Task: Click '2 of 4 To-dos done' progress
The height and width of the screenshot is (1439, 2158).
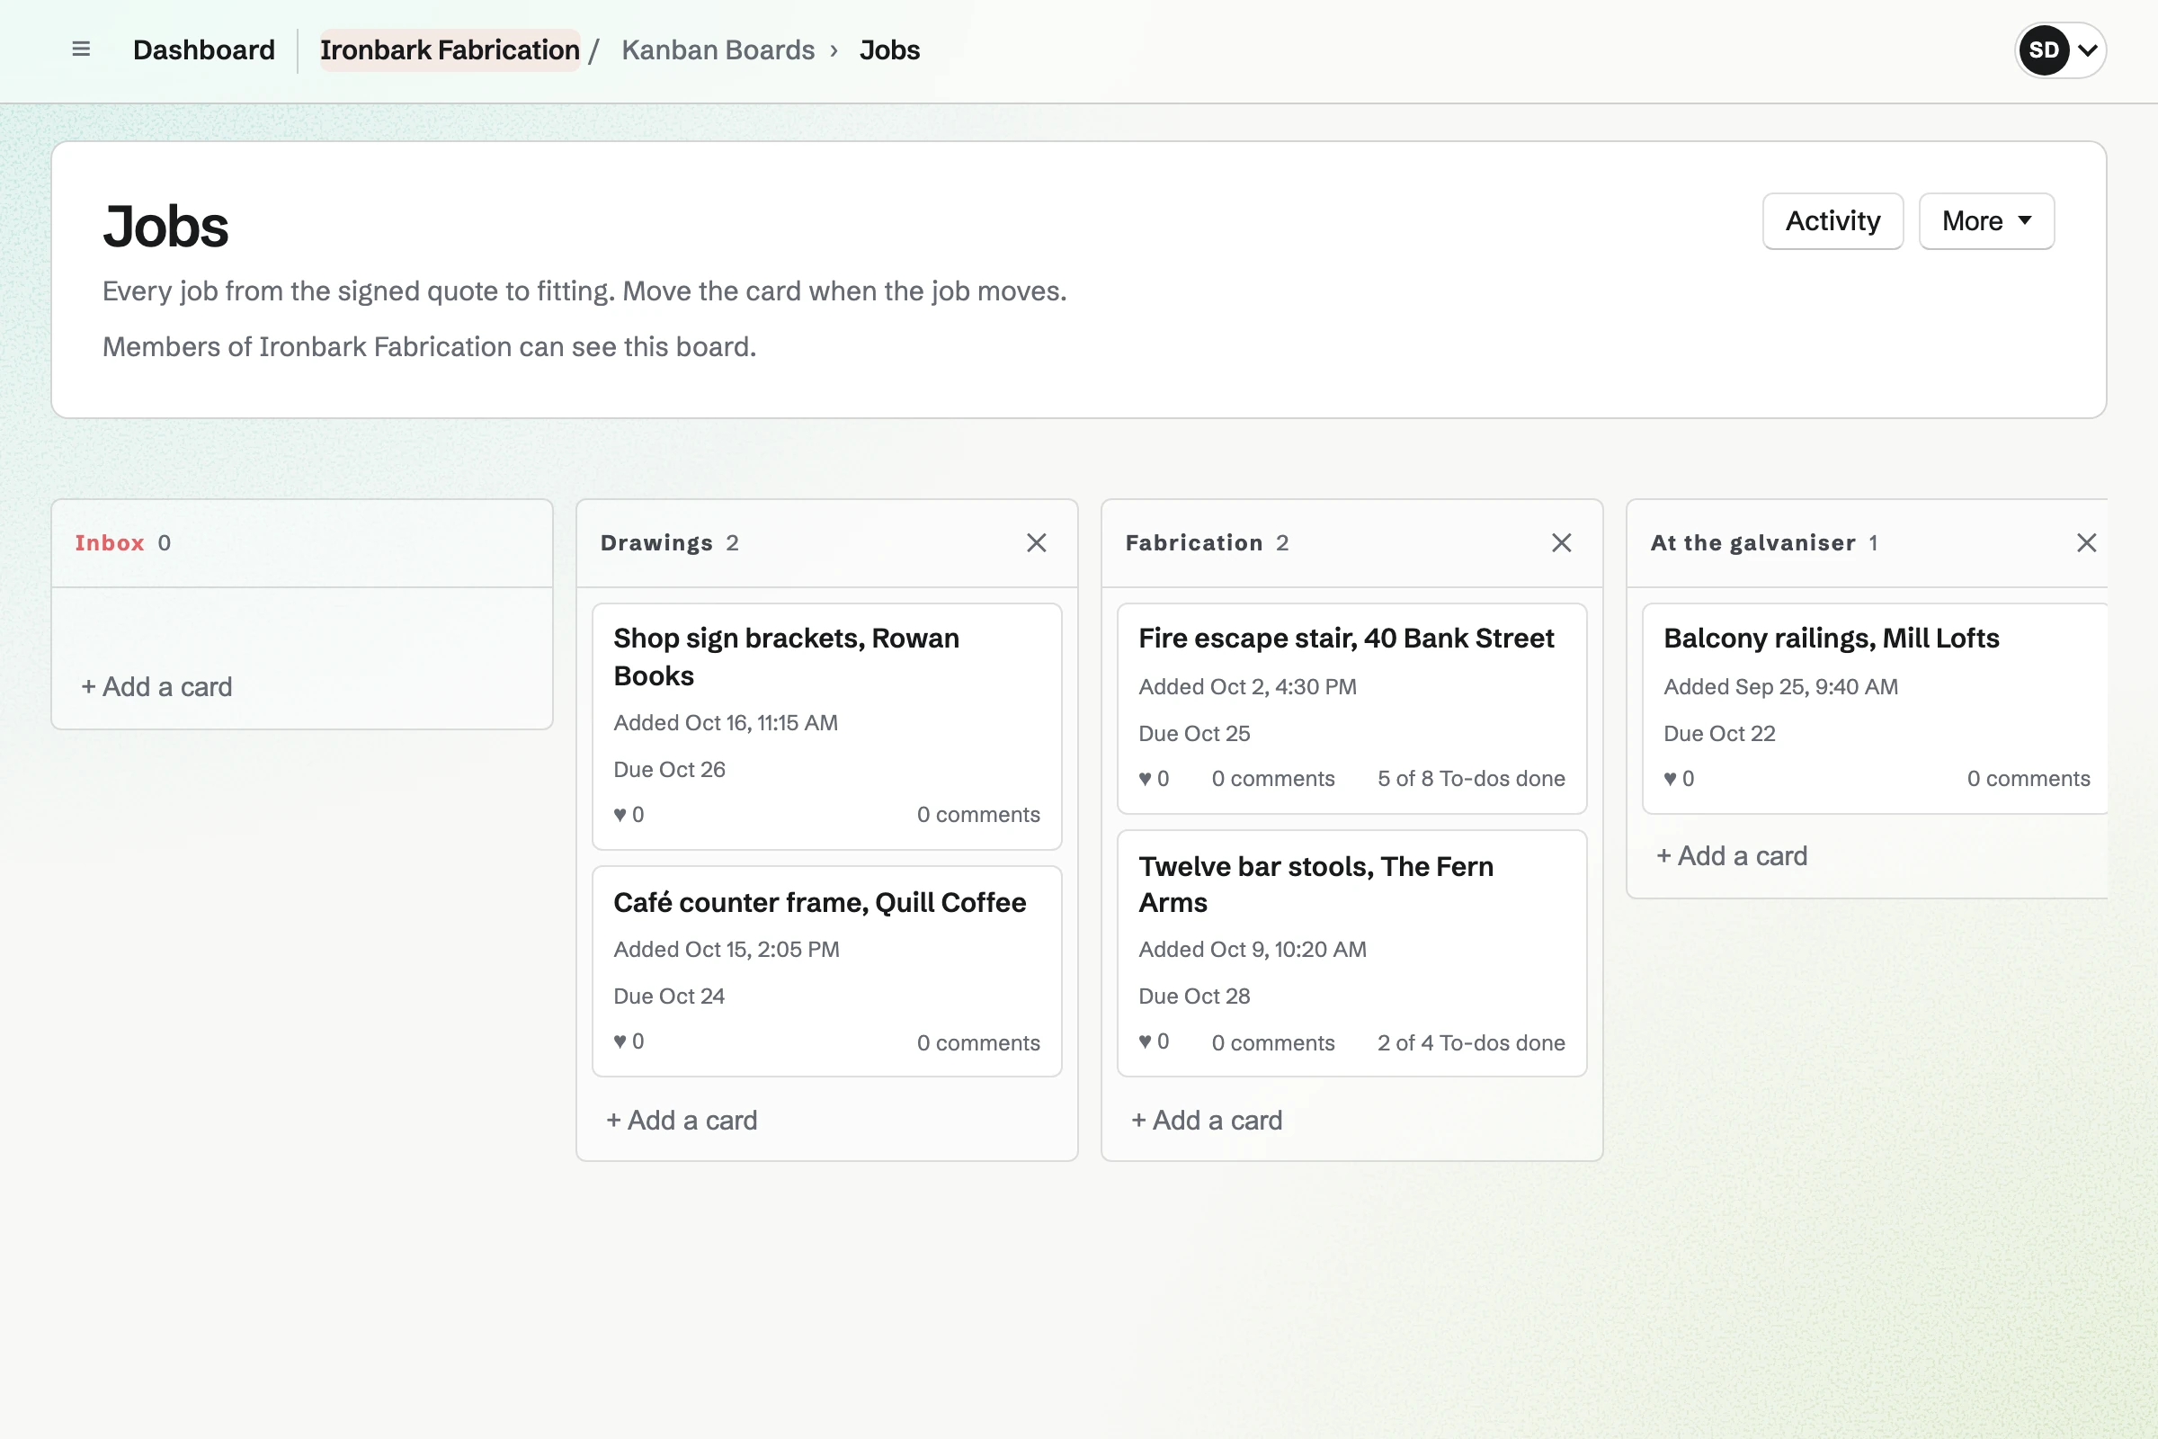Action: 1471,1042
